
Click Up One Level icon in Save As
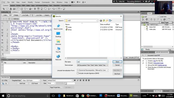[x=104, y=21]
